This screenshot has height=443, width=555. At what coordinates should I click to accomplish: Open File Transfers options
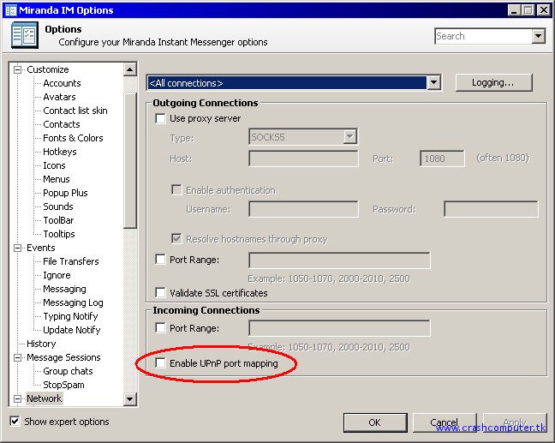tap(71, 261)
